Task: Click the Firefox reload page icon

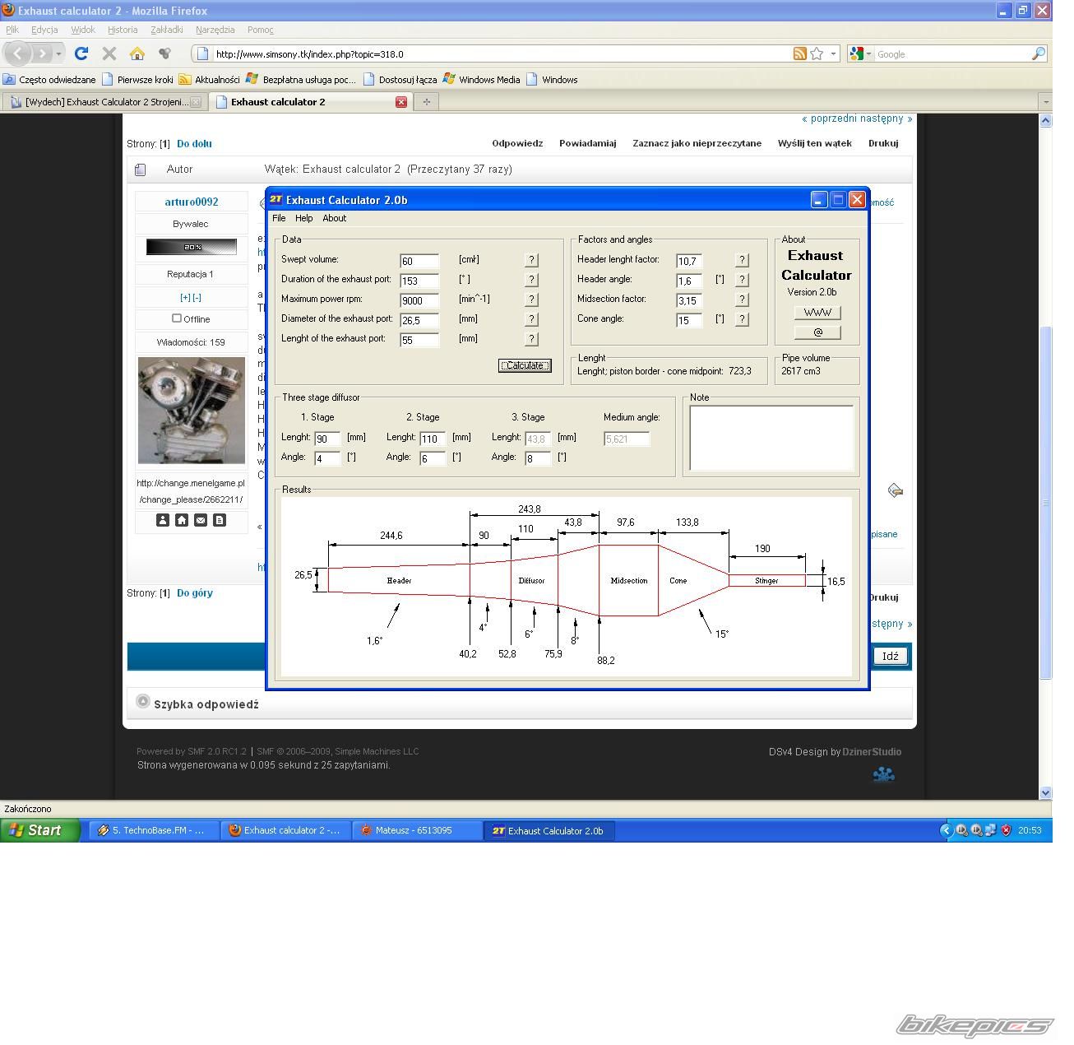Action: point(81,53)
